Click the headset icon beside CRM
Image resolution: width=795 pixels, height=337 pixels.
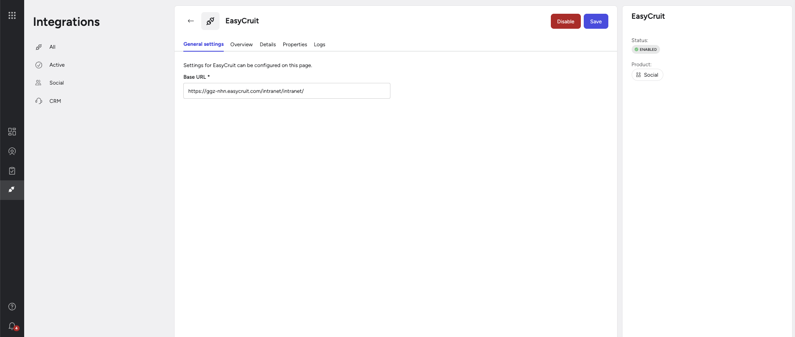[39, 101]
